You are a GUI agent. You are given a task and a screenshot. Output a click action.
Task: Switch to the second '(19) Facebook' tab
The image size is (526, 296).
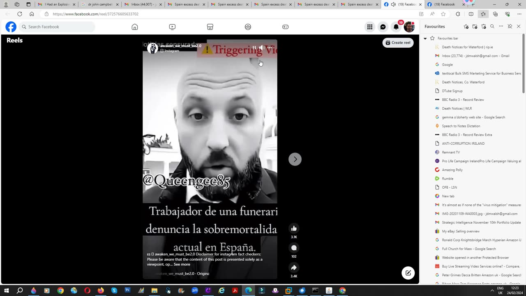point(446,5)
